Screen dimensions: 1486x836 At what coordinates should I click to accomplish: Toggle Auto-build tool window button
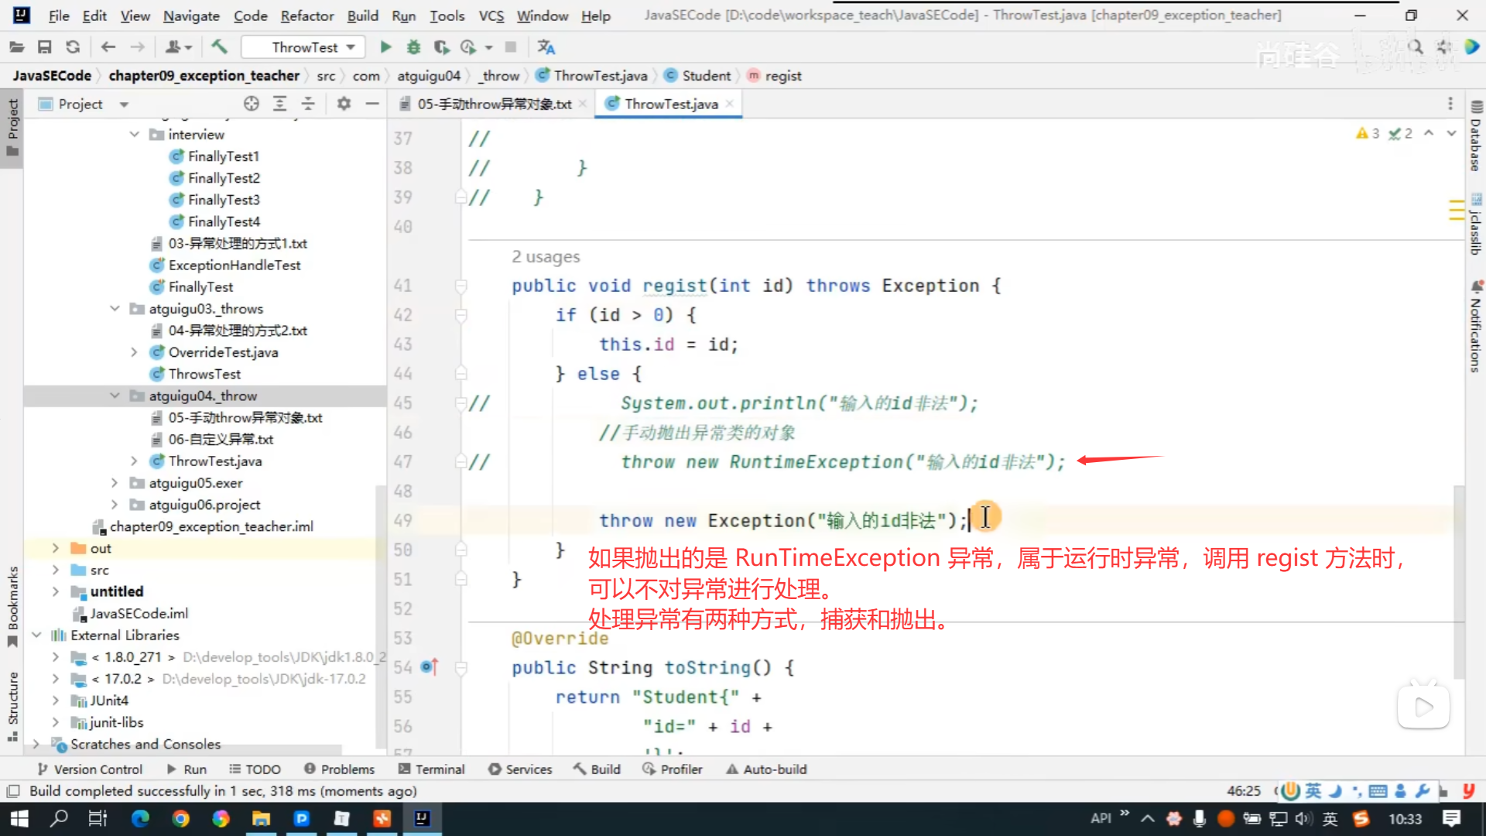(x=766, y=769)
